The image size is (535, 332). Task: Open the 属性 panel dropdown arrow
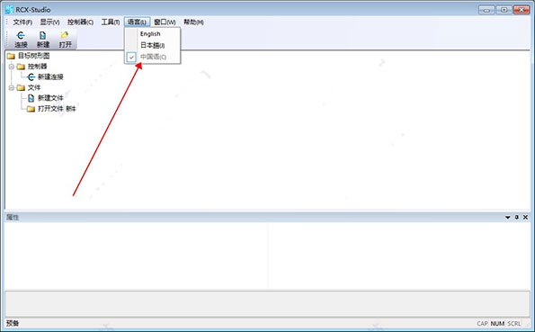(x=508, y=217)
